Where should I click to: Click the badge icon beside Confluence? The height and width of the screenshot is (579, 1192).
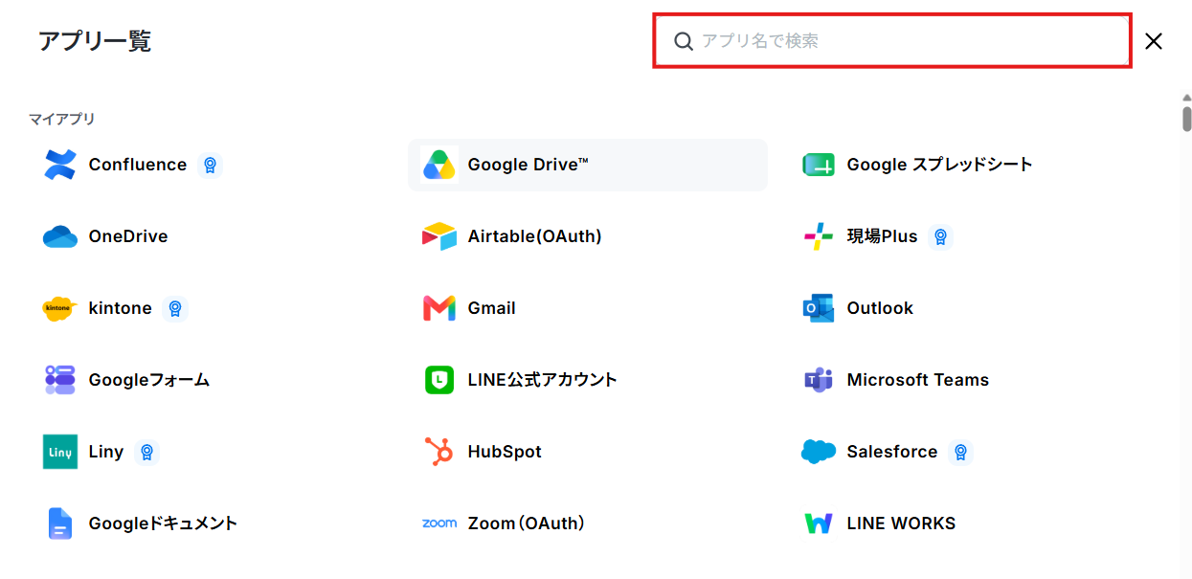(211, 165)
